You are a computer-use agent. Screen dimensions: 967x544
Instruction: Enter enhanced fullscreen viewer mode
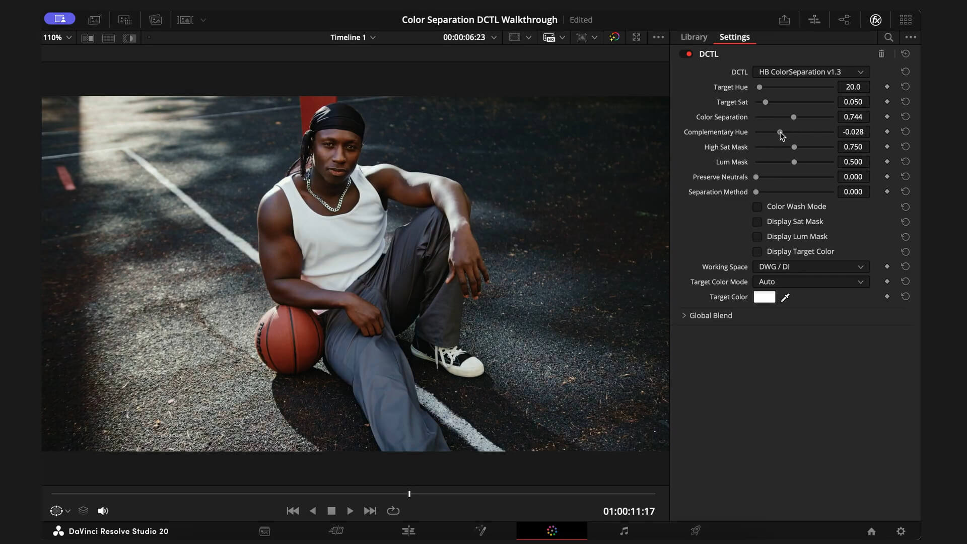[x=637, y=37]
